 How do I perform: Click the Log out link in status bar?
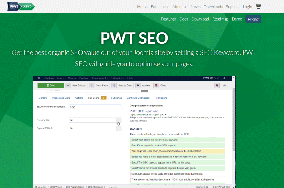[111, 187]
